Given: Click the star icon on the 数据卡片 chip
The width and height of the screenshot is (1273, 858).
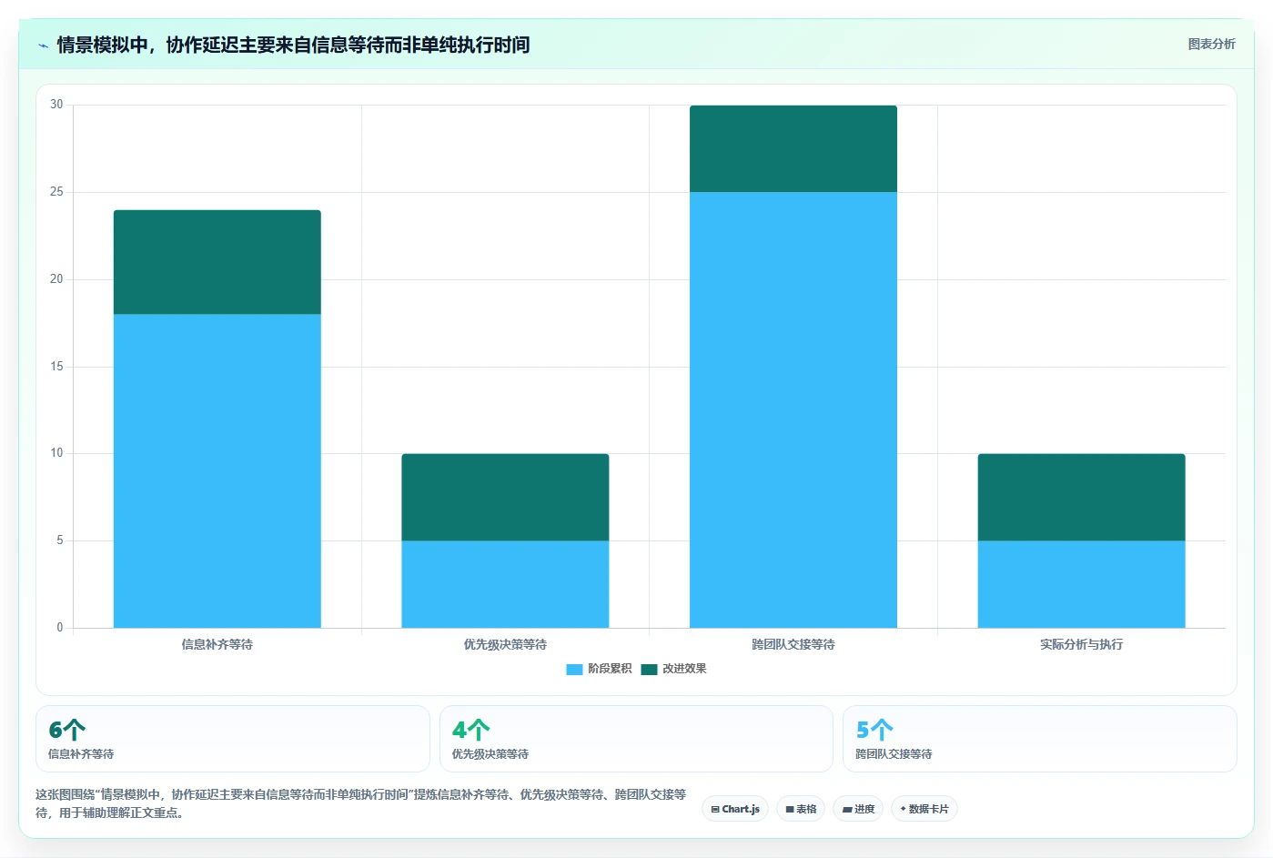Looking at the screenshot, I should coord(903,809).
